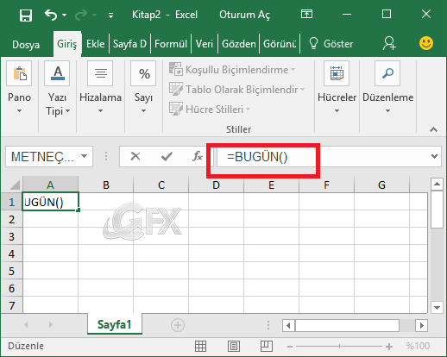
Task: Confirm formula with checkmark icon
Action: [167, 156]
